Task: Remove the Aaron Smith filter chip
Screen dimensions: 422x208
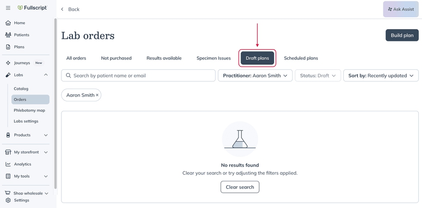Action: (97, 95)
